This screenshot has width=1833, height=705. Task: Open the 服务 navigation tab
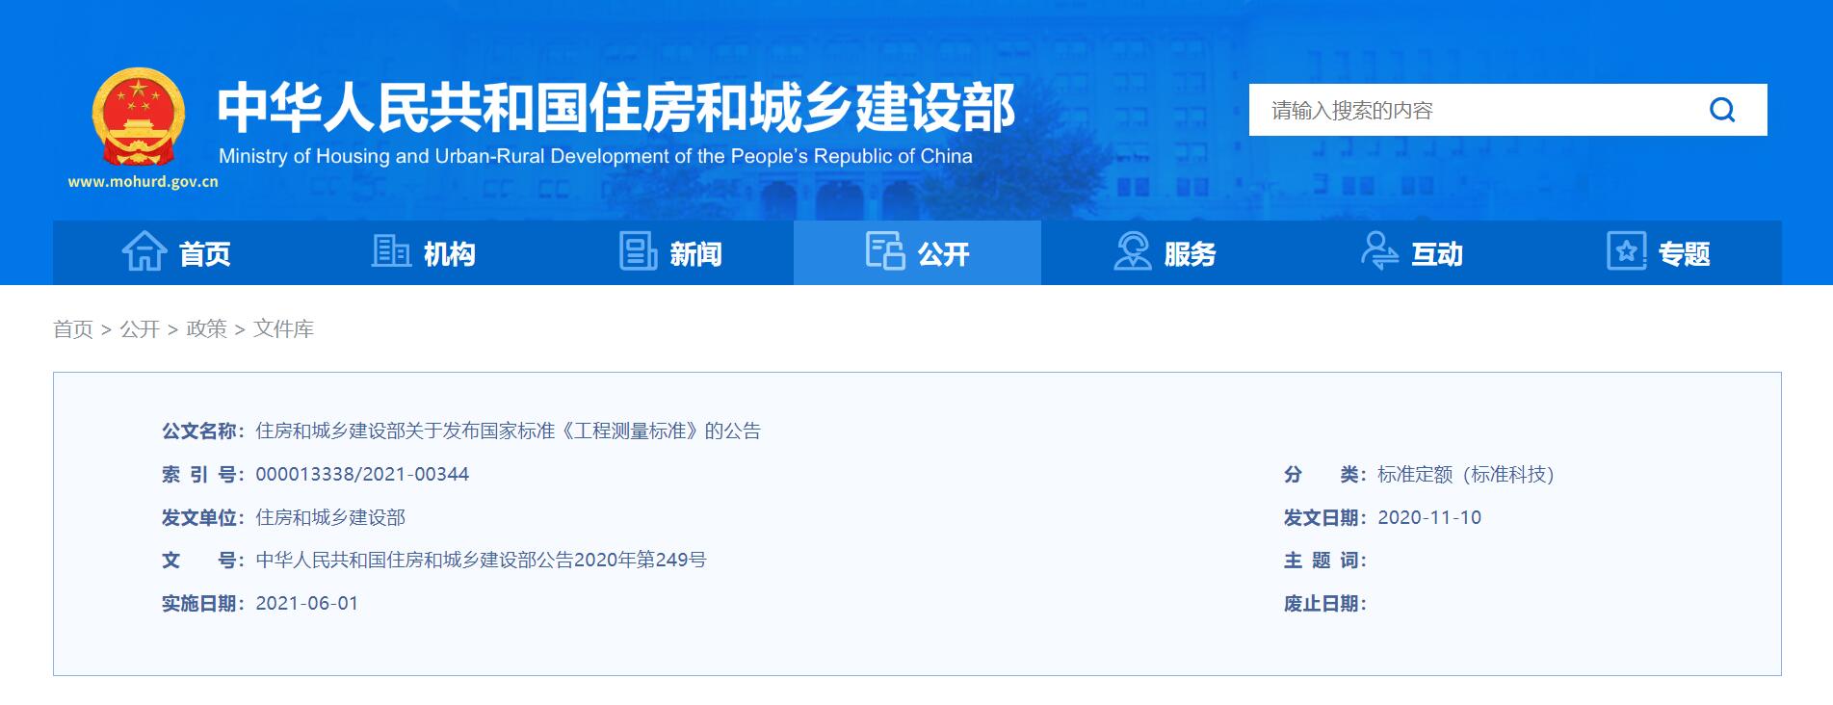coord(1165,252)
